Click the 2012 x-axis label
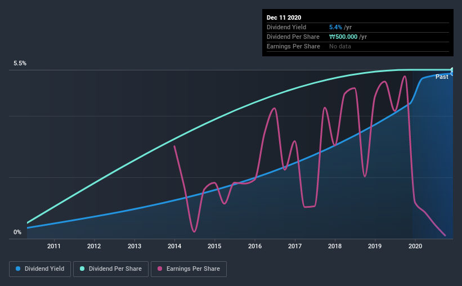Screen dimensions: 462x286 (x=94, y=246)
